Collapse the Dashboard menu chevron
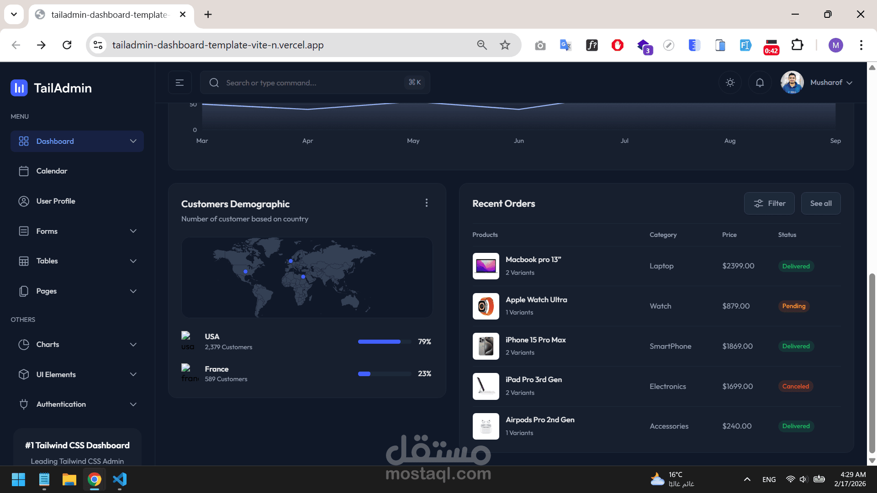The width and height of the screenshot is (877, 493). pos(133,141)
